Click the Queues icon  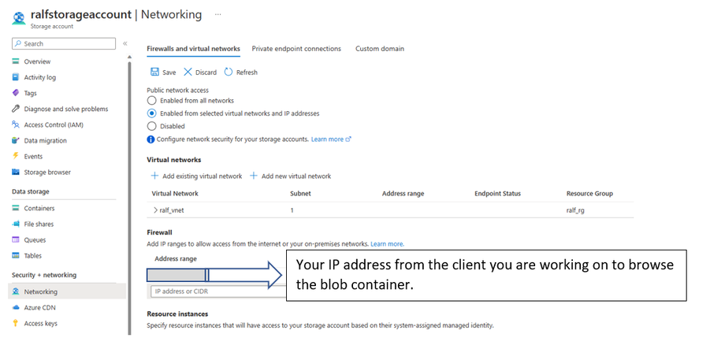tap(16, 240)
